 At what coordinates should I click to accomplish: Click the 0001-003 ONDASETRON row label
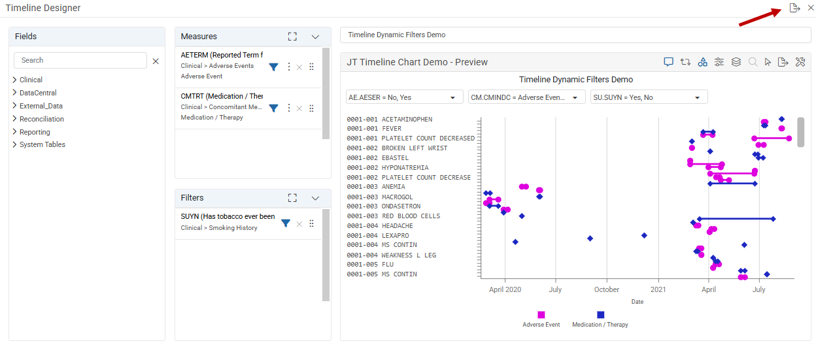(384, 206)
